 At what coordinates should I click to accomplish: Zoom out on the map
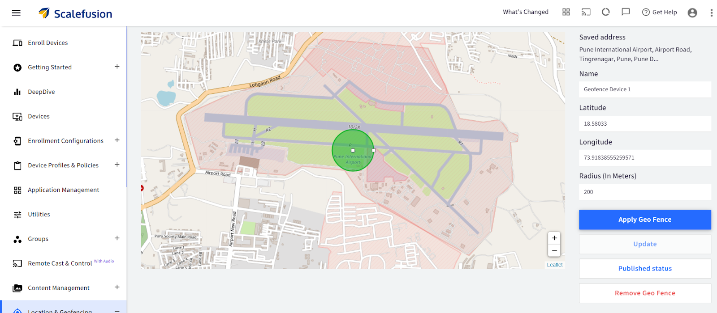[x=554, y=250]
